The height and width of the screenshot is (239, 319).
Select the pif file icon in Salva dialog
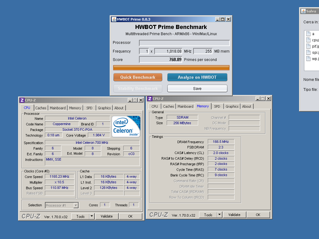click(x=308, y=46)
